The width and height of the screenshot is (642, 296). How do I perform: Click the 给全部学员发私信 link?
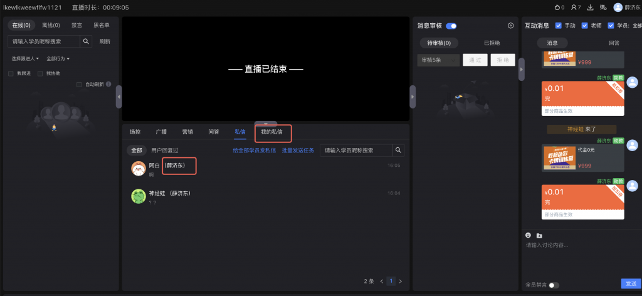[254, 151]
